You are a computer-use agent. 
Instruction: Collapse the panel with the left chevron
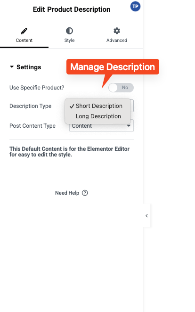tap(146, 215)
